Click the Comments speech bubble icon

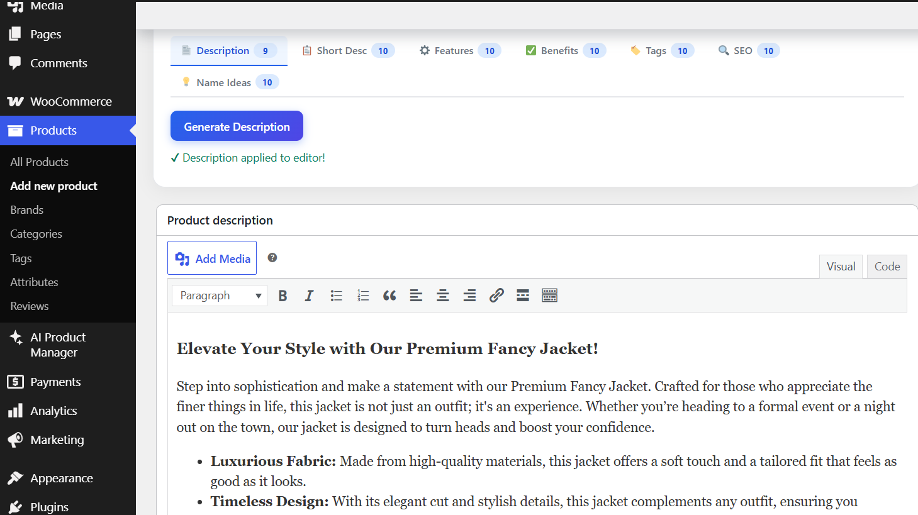coord(15,63)
